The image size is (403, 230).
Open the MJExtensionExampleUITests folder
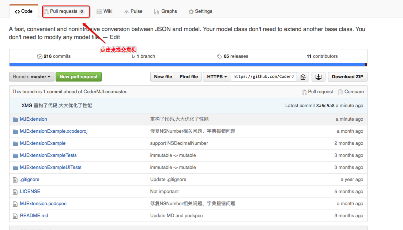click(x=50, y=167)
